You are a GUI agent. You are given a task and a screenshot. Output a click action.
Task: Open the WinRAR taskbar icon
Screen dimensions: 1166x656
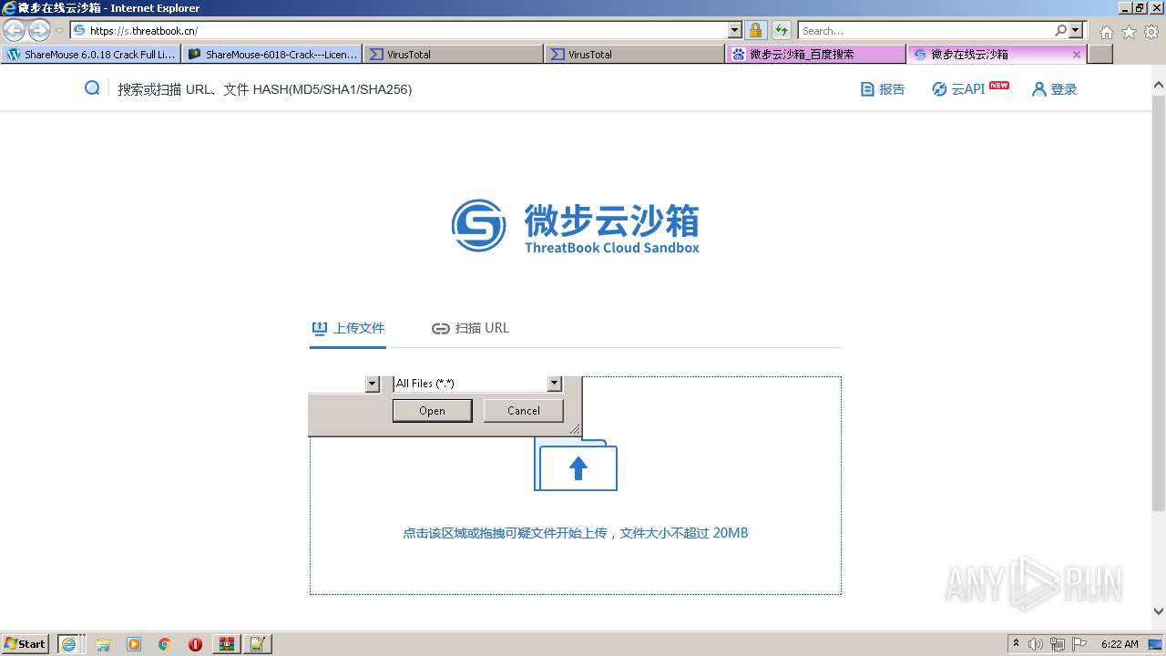tap(226, 644)
